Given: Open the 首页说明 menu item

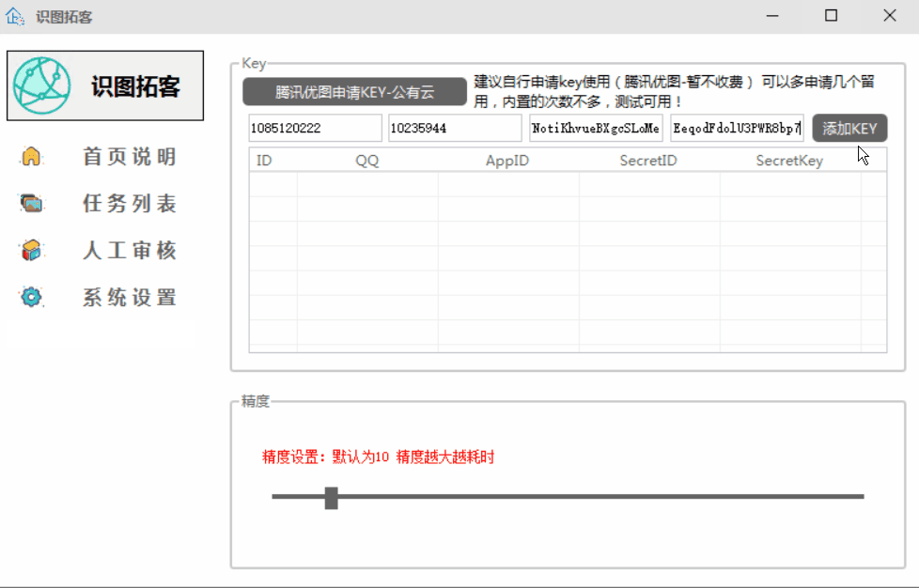Looking at the screenshot, I should (x=130, y=156).
